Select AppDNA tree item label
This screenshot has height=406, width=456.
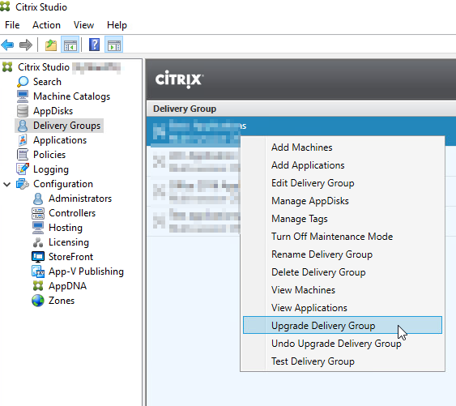click(x=67, y=286)
